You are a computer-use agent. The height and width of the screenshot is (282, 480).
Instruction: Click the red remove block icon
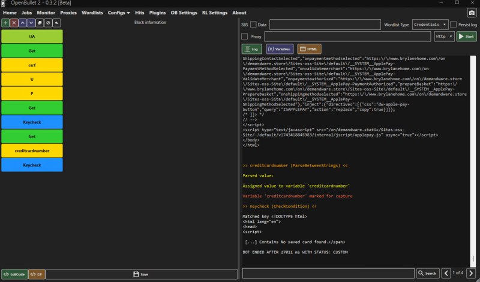[x=14, y=23]
